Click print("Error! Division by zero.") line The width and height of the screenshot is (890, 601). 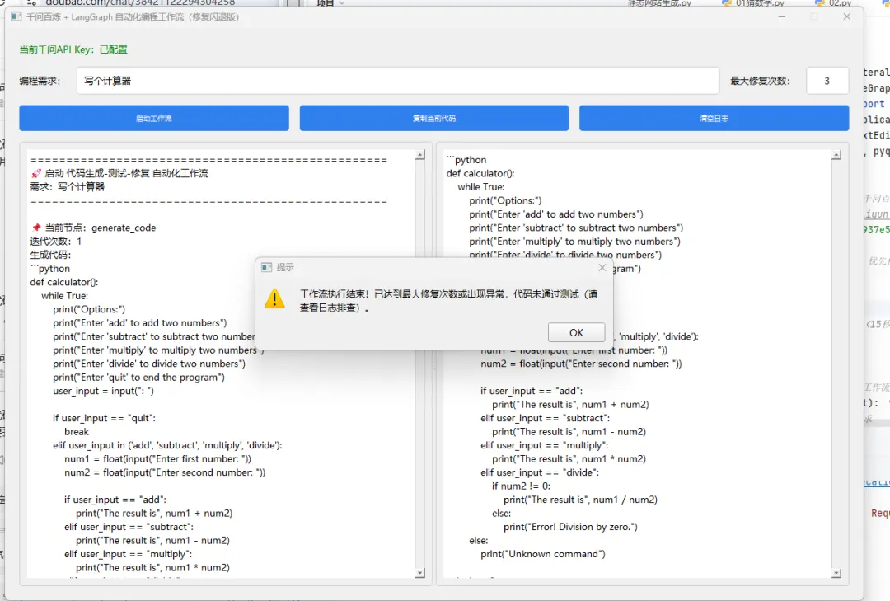570,527
